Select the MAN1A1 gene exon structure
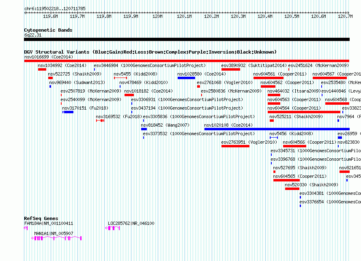The width and height of the screenshot is (361, 261). (x=56, y=238)
